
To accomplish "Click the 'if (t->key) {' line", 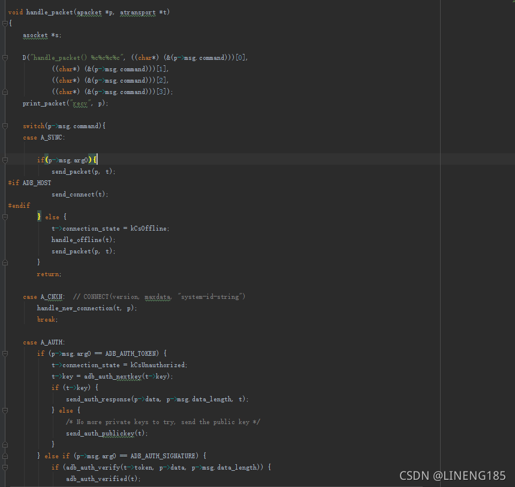I will point(75,388).
